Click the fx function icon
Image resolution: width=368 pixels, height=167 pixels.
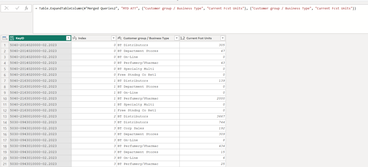pos(27,8)
